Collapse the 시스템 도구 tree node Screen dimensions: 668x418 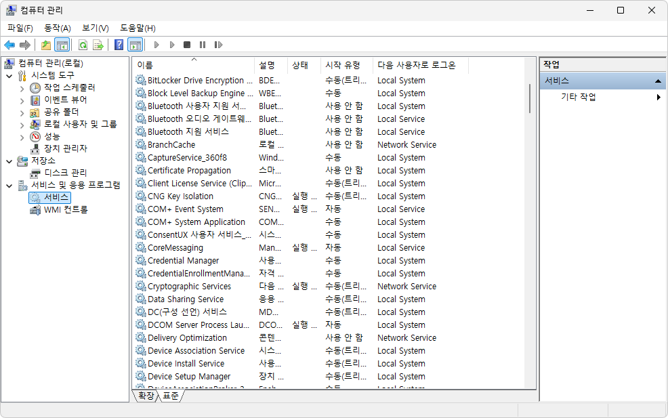(9, 76)
